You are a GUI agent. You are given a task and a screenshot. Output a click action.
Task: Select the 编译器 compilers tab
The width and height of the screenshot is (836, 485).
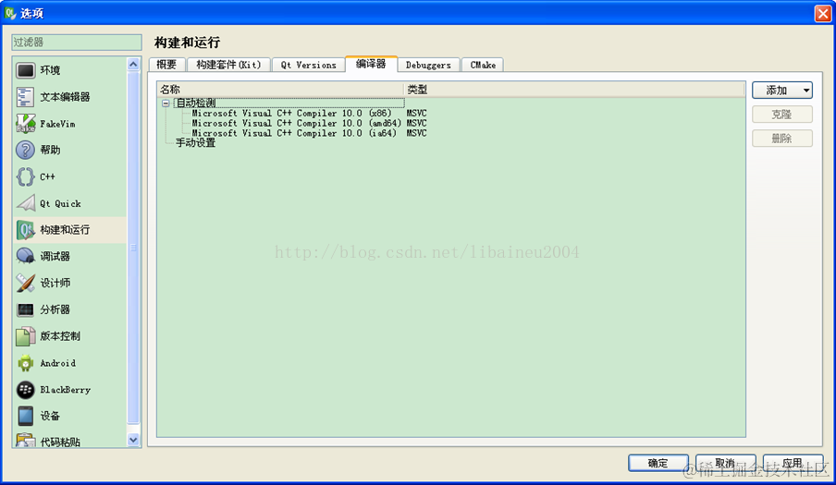point(371,64)
